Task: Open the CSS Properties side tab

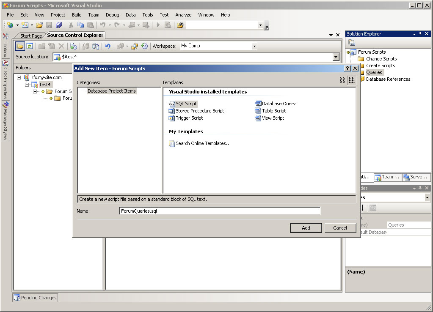Action: point(5,80)
